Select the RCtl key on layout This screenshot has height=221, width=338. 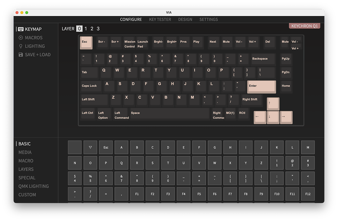[243, 114]
